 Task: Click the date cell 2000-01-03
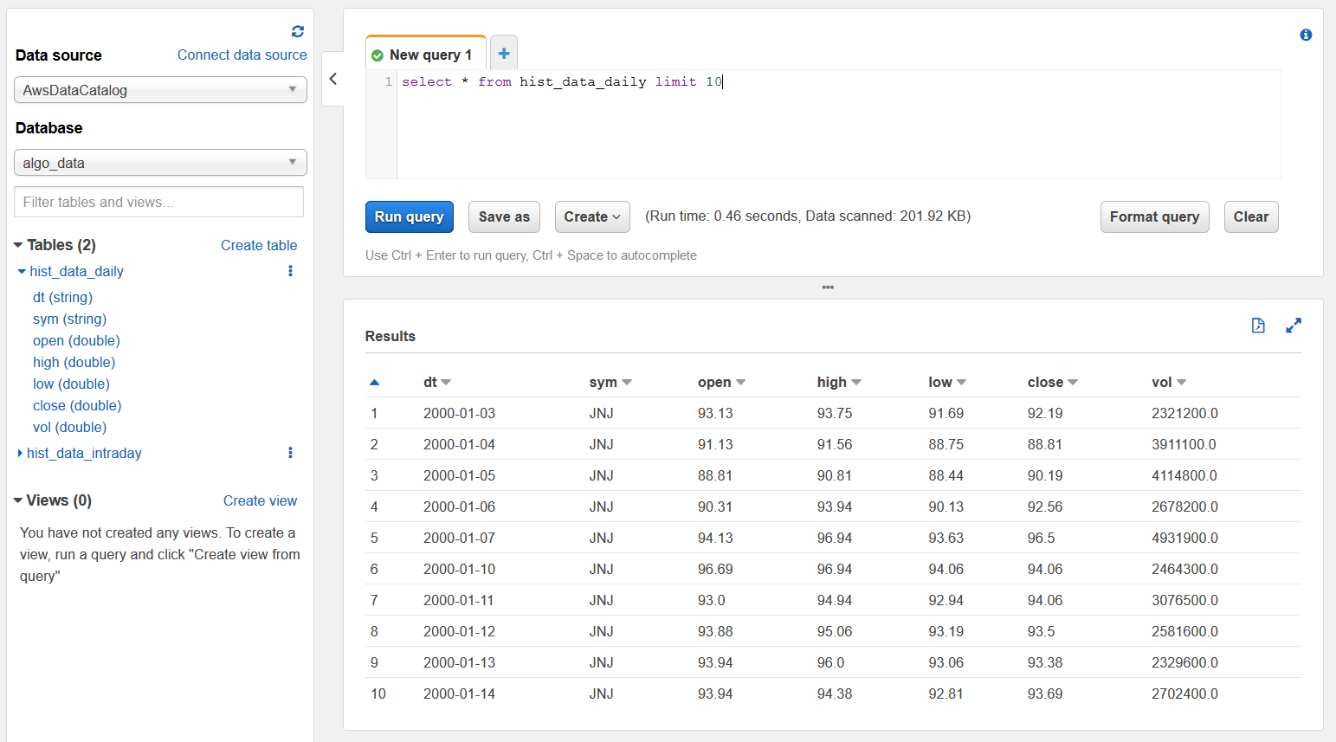pos(459,413)
